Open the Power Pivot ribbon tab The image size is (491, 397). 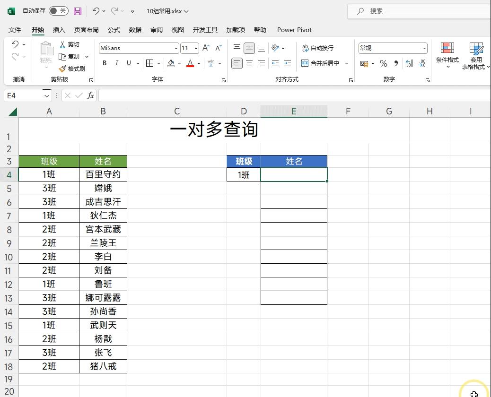294,30
